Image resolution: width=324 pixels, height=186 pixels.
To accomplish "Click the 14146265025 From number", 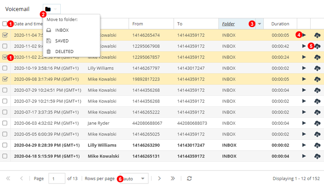I will click(146, 134).
